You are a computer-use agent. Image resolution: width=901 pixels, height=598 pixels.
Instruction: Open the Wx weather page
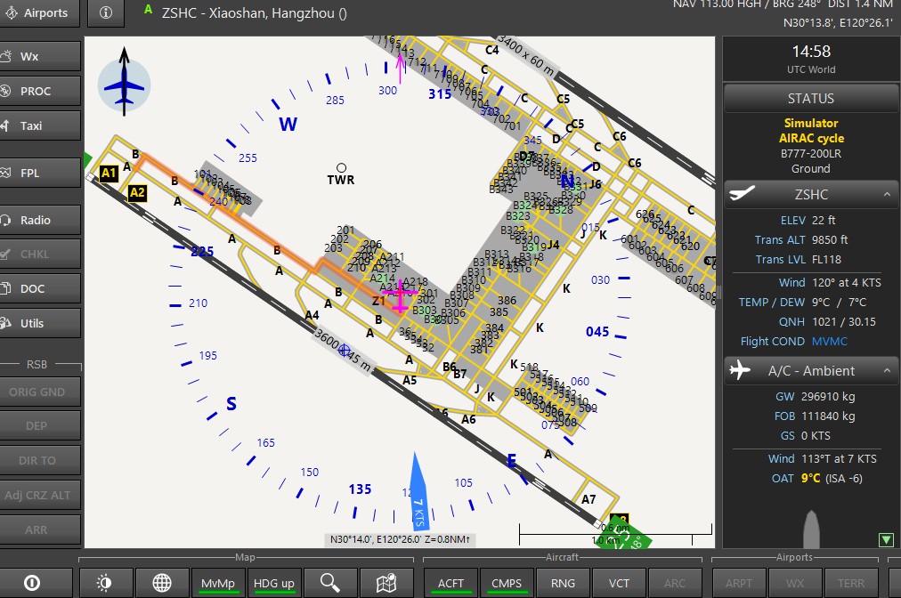pyautogui.click(x=40, y=56)
